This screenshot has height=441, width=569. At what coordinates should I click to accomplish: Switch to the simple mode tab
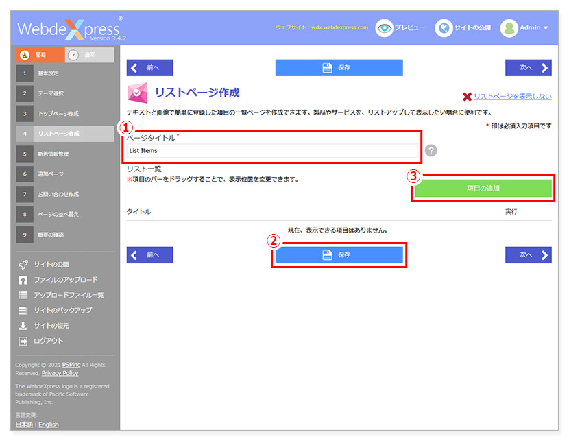click(40, 55)
